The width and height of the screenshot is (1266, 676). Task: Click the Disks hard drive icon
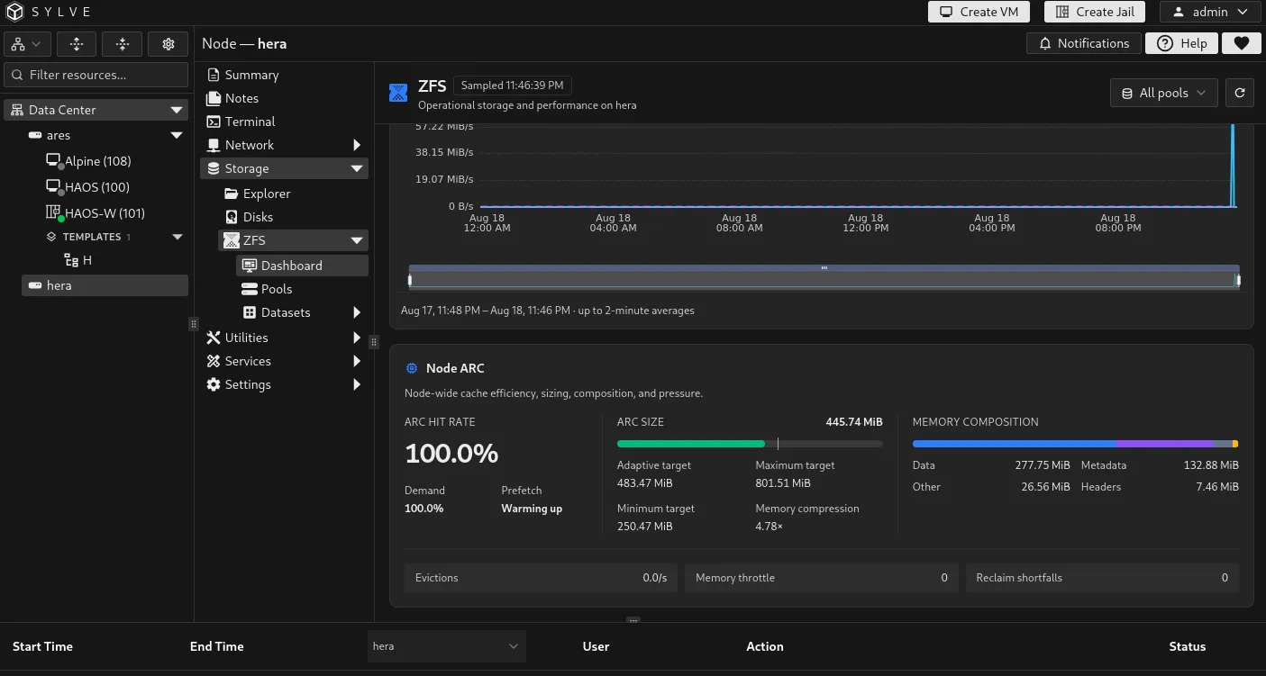point(232,217)
